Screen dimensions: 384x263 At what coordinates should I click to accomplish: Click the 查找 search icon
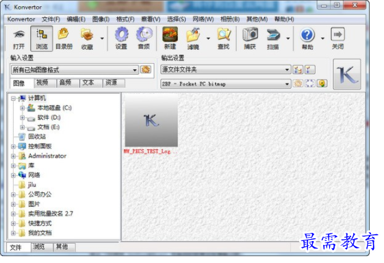(x=224, y=34)
